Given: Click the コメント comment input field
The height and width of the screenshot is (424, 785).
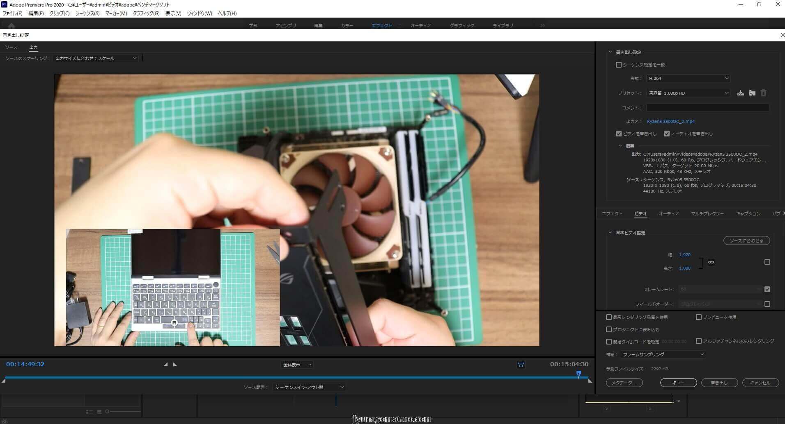Looking at the screenshot, I should pos(707,108).
